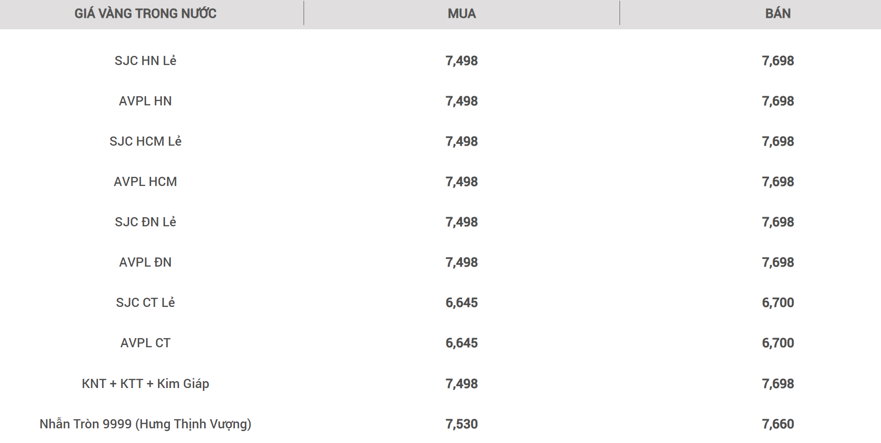This screenshot has width=881, height=443.
Task: Select the AVPL ĐN row label
Action: (x=146, y=262)
